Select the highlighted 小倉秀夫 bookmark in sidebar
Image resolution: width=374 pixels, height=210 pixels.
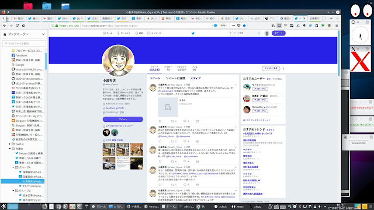coord(22,181)
